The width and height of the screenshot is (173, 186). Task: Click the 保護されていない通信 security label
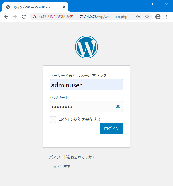(56, 17)
